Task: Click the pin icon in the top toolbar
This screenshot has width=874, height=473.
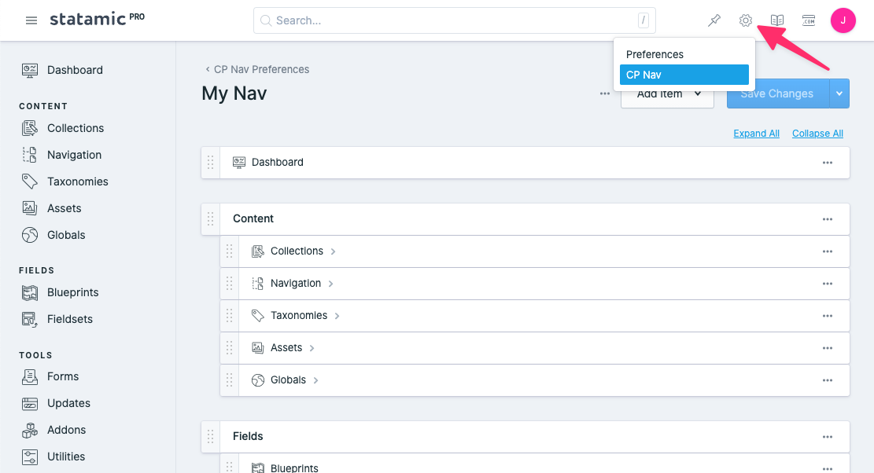Action: [x=714, y=20]
